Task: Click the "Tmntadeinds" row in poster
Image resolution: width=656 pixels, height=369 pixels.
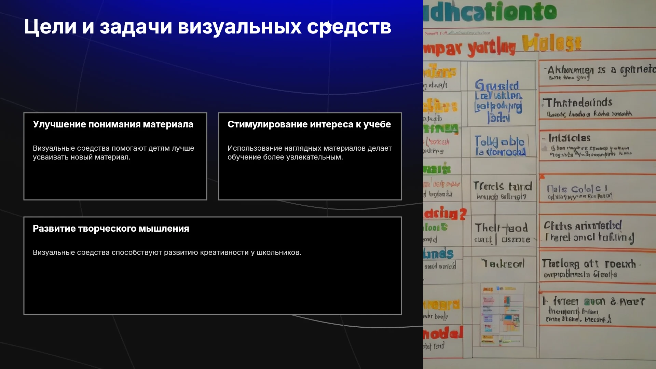Action: (588, 107)
